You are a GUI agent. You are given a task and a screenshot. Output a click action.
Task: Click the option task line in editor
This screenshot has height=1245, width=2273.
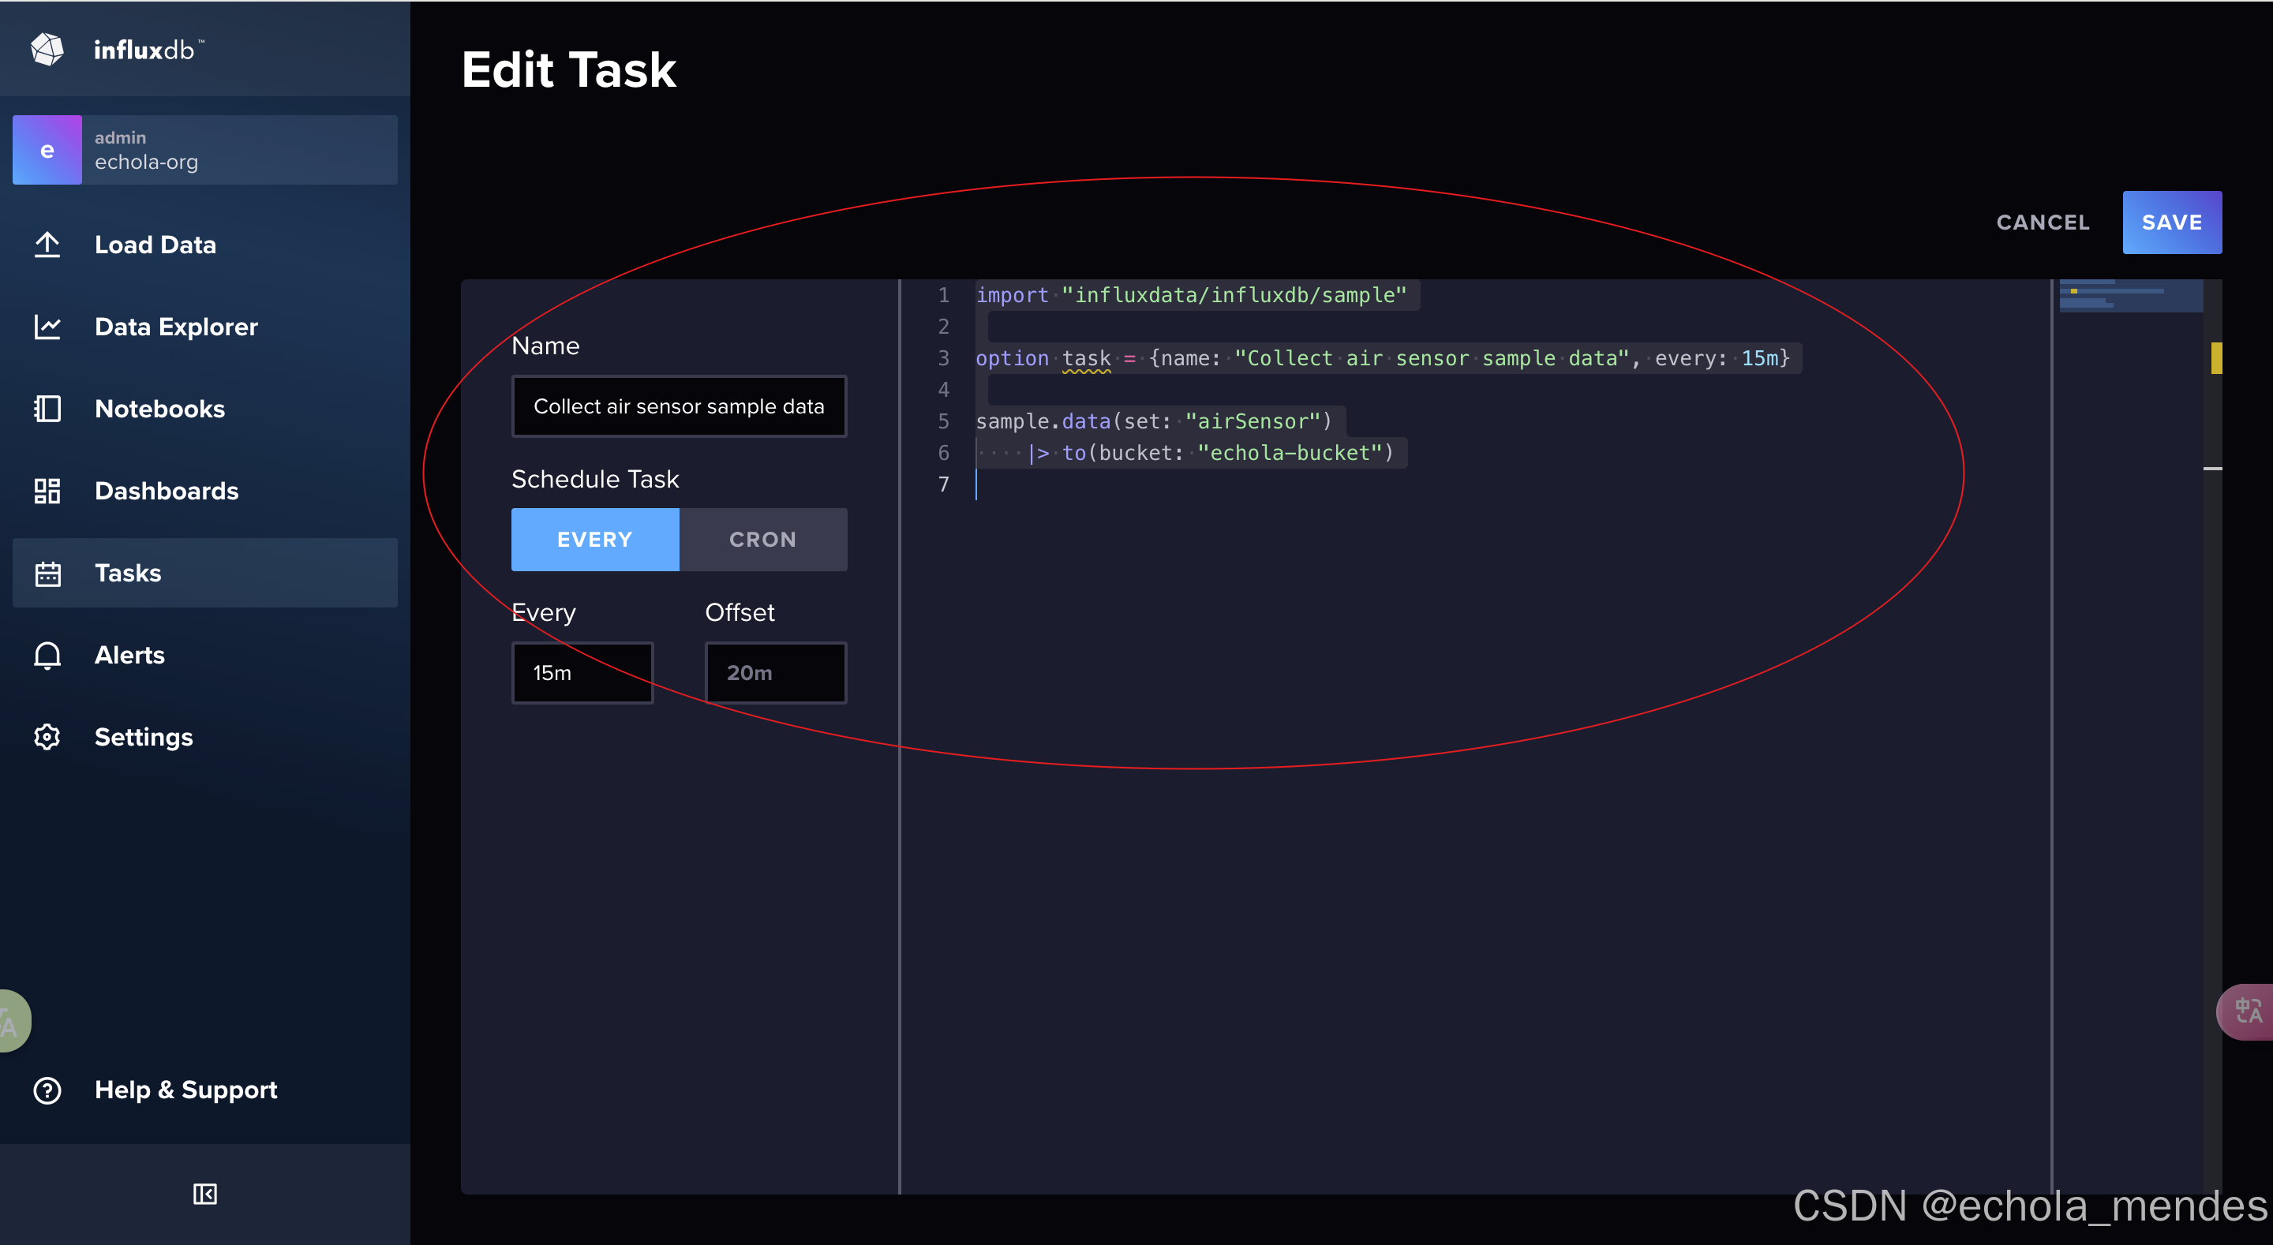[x=1383, y=358]
